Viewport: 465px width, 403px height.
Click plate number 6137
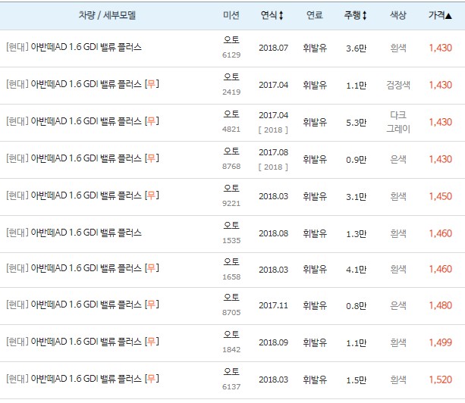click(x=231, y=387)
